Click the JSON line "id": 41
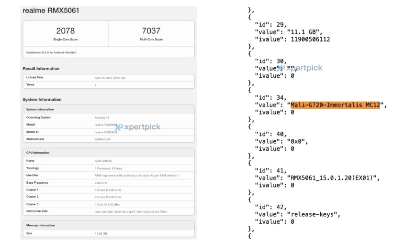415x242 pixels. tap(271, 170)
